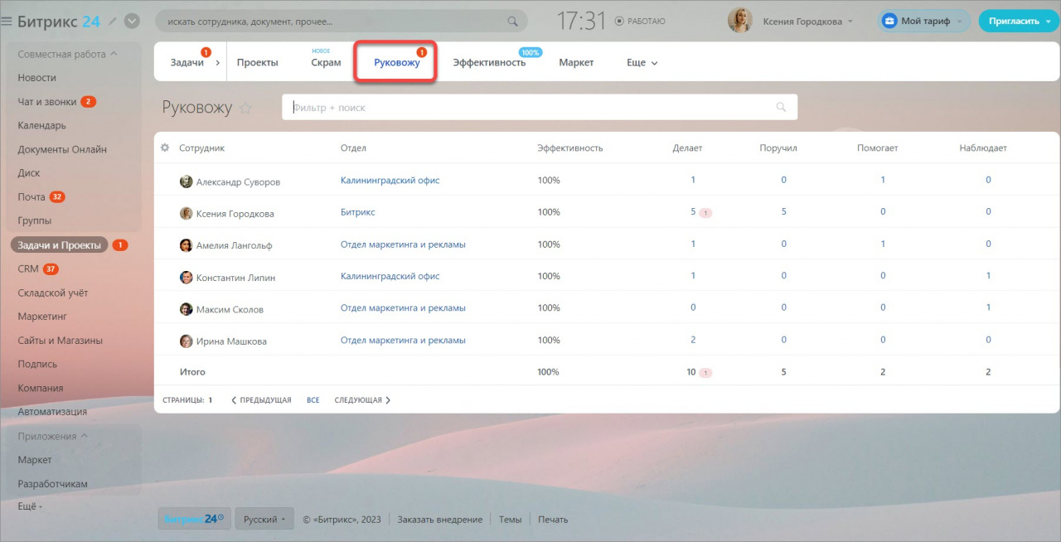Collapse Приложения section in sidebar
The width and height of the screenshot is (1061, 542).
point(53,436)
